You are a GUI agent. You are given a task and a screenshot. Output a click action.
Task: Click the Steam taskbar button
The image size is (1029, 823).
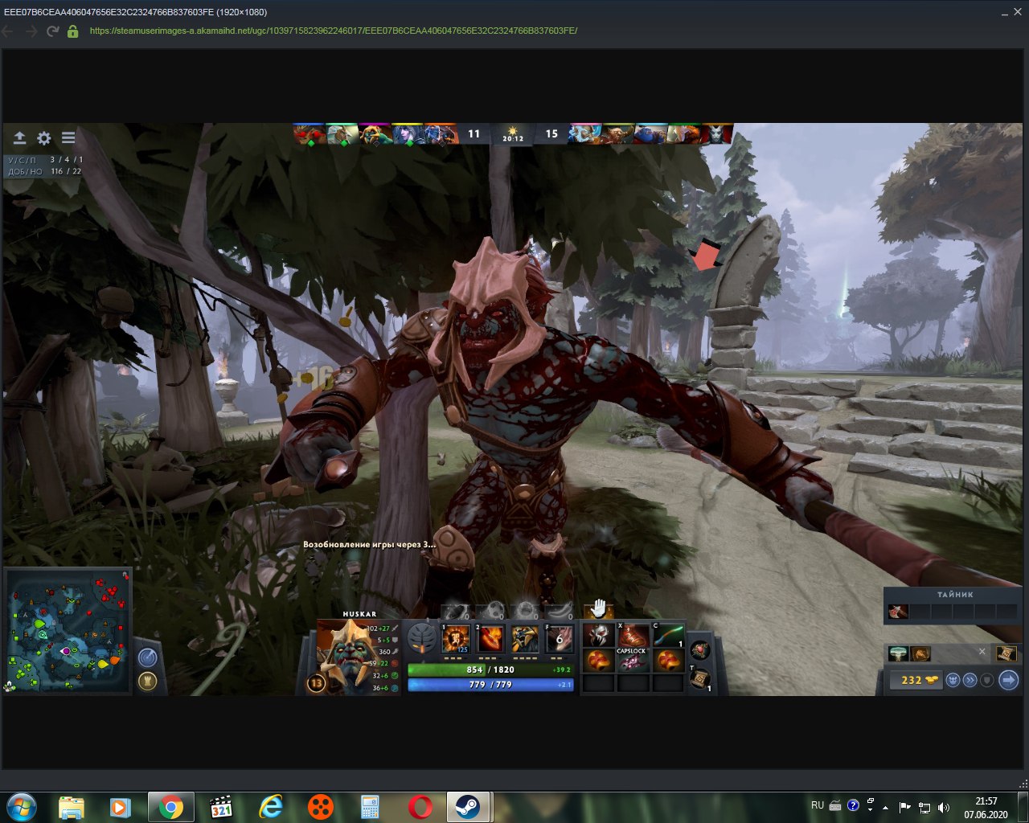point(467,807)
